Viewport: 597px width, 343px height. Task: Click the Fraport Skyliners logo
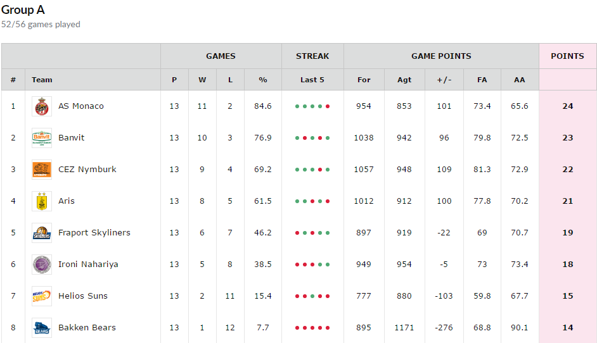pos(42,232)
